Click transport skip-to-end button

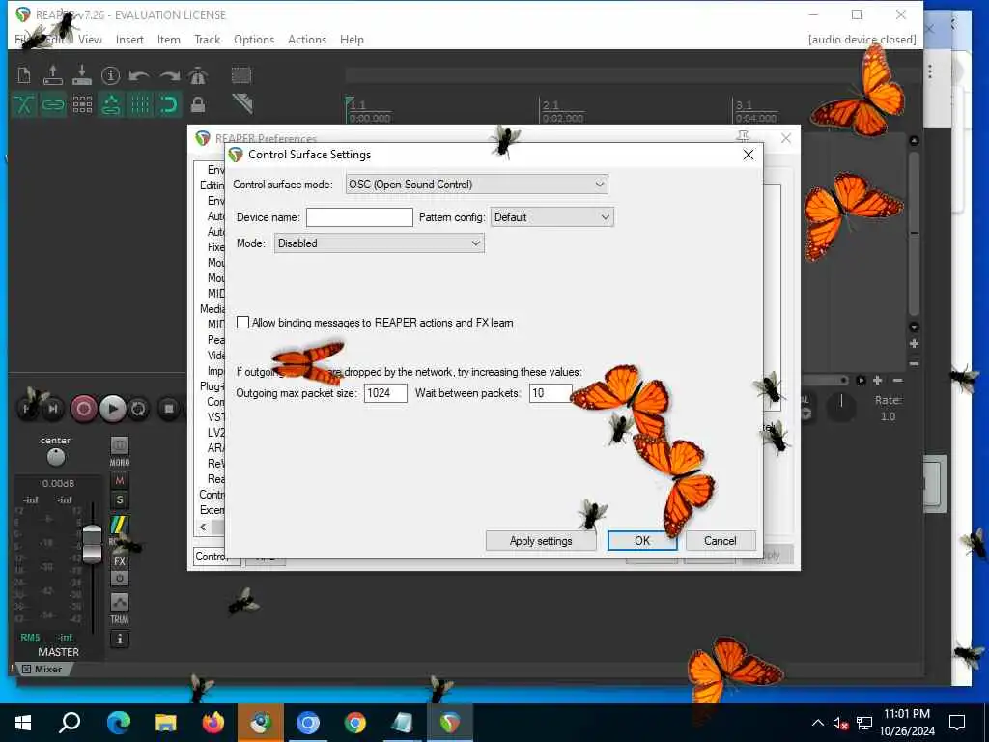(x=53, y=409)
